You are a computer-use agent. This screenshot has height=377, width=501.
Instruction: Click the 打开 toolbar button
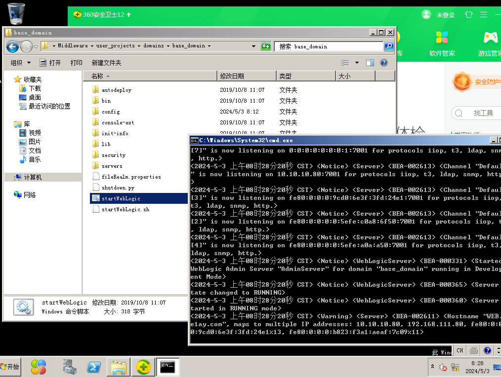[x=50, y=63]
